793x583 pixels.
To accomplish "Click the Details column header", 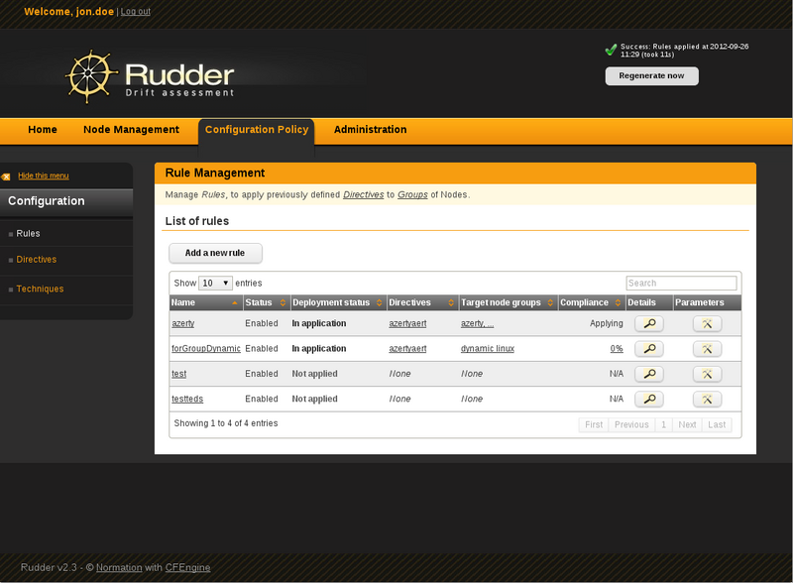I will point(649,302).
